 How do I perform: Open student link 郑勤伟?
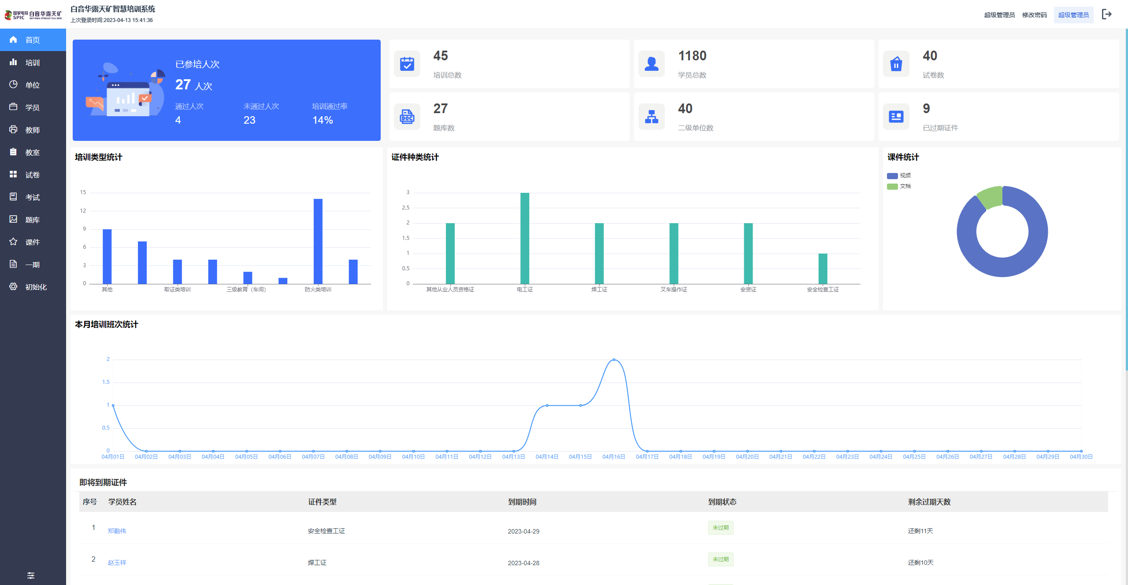[x=117, y=531]
